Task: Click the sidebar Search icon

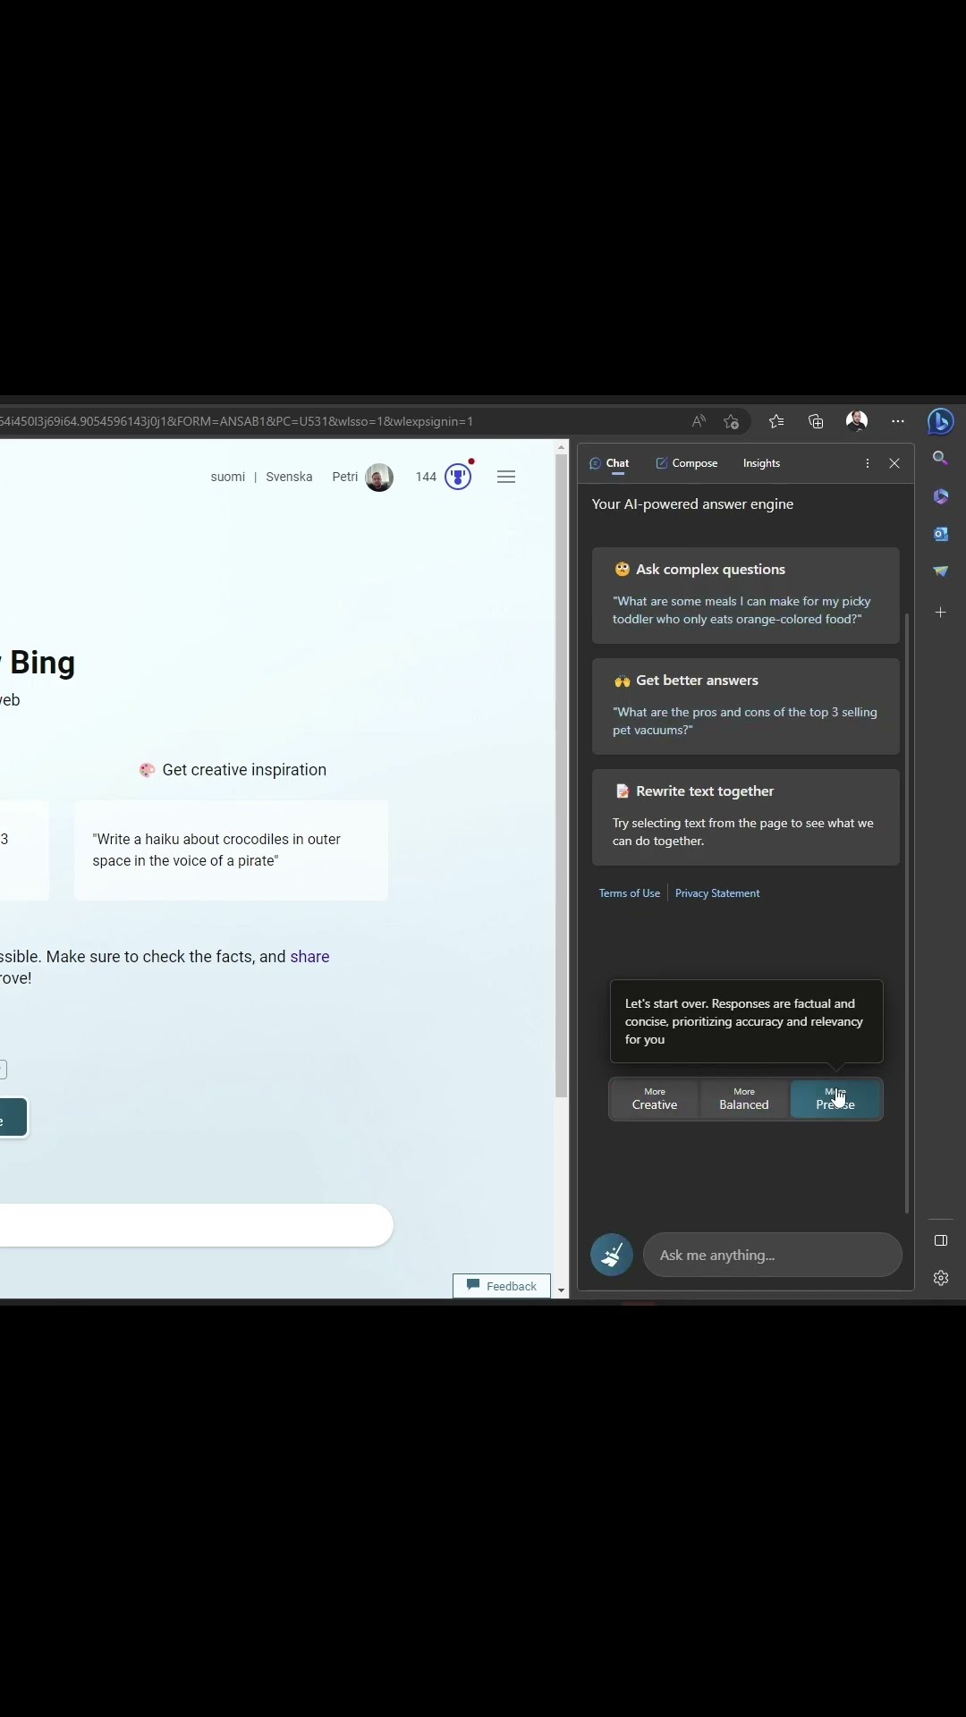Action: 940,458
